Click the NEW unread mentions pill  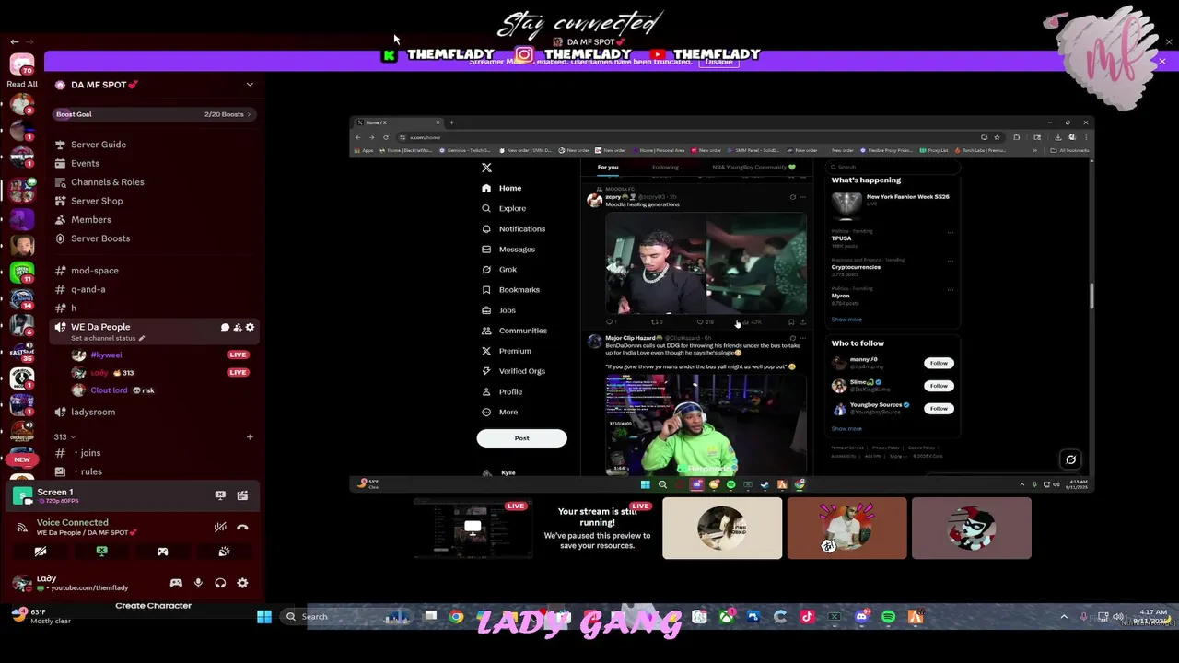pos(22,459)
